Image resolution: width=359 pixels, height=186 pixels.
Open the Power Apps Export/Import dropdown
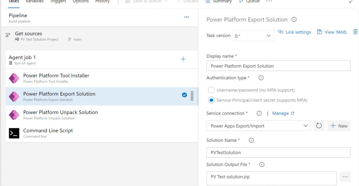[x=258, y=126]
